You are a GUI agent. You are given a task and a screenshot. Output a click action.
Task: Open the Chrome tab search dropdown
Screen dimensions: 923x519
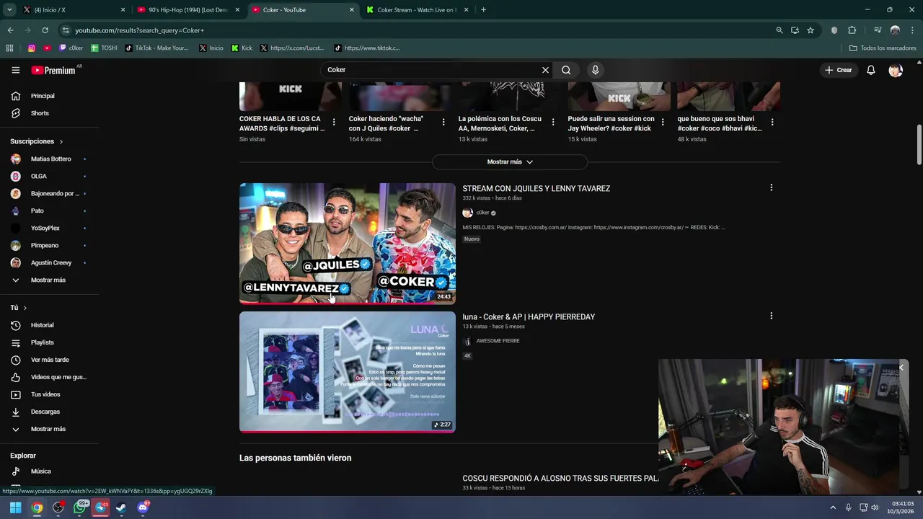pos(9,10)
